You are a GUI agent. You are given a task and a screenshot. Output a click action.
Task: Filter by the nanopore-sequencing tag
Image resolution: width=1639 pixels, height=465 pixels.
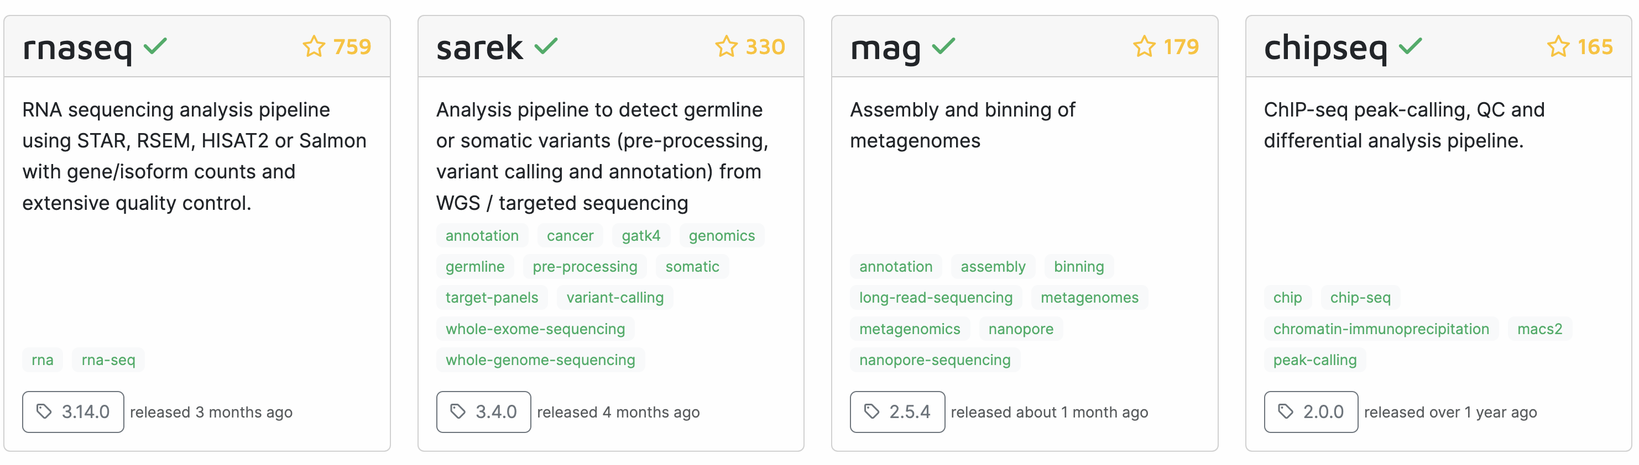[935, 360]
